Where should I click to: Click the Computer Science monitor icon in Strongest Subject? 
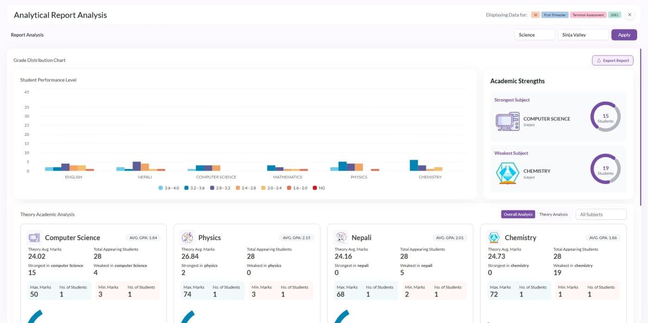(507, 121)
